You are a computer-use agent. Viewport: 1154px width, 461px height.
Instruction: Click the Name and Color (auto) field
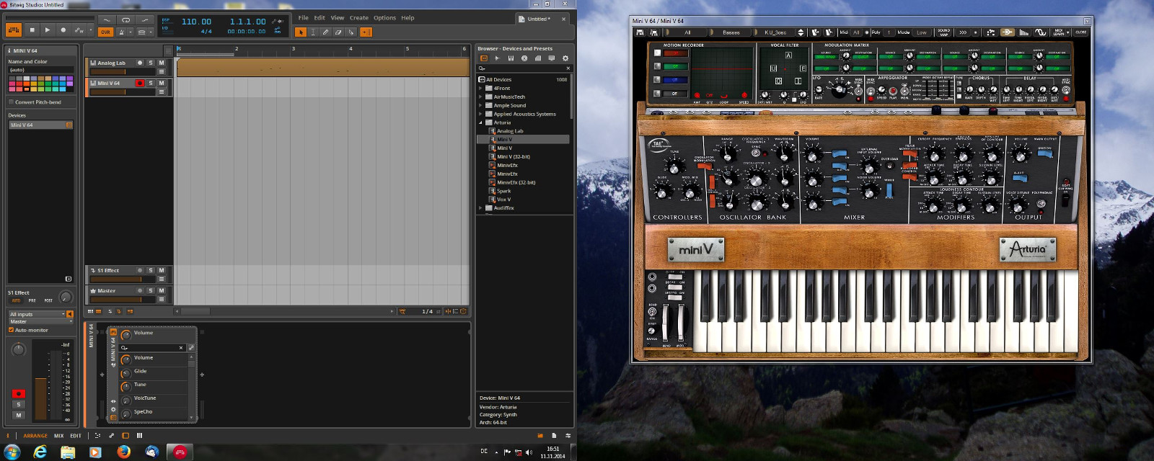tap(40, 70)
